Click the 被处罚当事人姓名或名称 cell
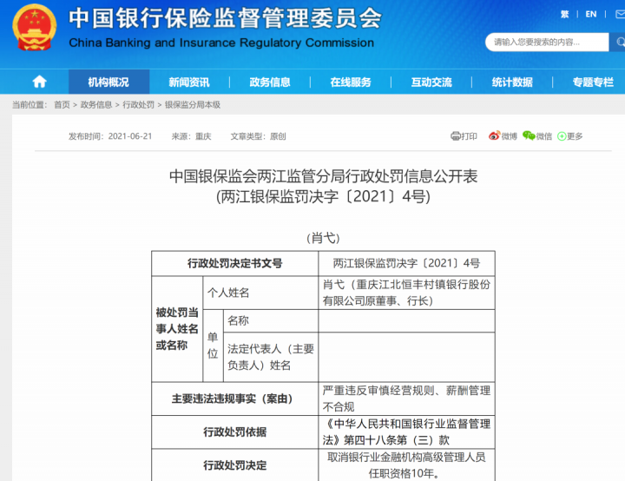This screenshot has height=481, width=625. [x=177, y=329]
